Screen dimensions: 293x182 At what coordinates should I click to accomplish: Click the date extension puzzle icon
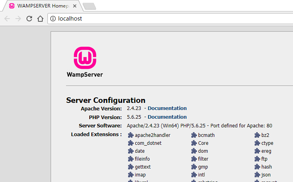[130, 151]
